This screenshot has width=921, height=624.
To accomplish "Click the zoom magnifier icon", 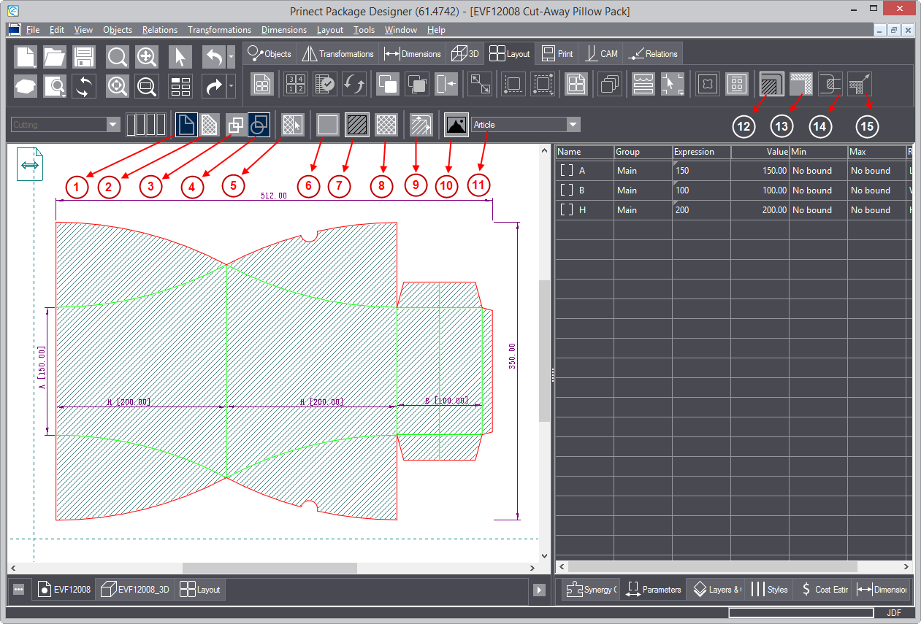I will (x=118, y=57).
